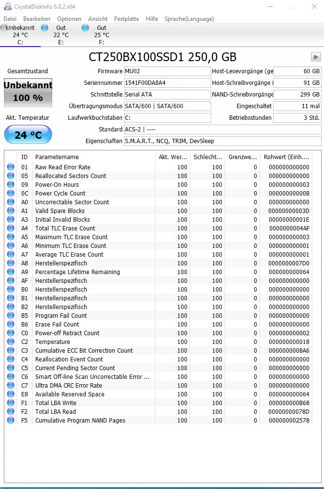Viewport: 324px width, 489px height.
Task: Open the Ansicht menu
Action: point(98,19)
